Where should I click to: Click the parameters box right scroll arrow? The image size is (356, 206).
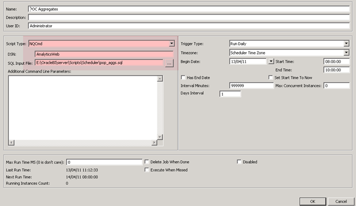point(154,143)
